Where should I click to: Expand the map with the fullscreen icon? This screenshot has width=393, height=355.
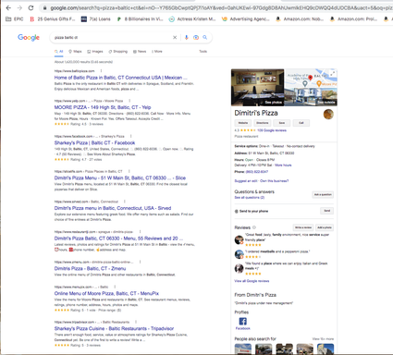coord(333,73)
